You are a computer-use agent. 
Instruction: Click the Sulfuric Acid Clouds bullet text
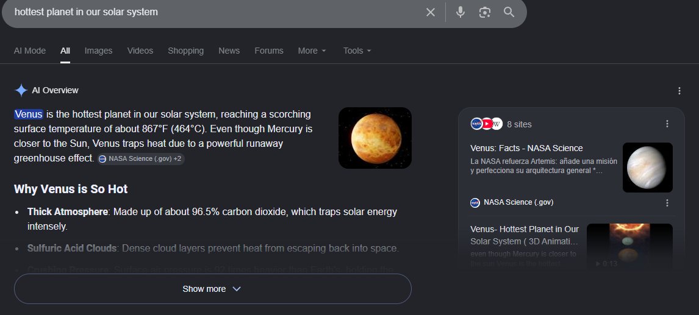[213, 248]
